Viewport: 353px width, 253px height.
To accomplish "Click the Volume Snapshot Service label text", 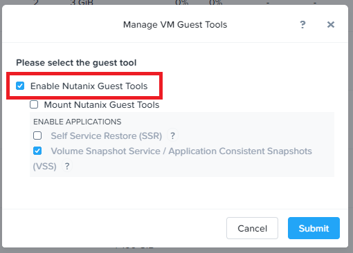I will (172, 158).
